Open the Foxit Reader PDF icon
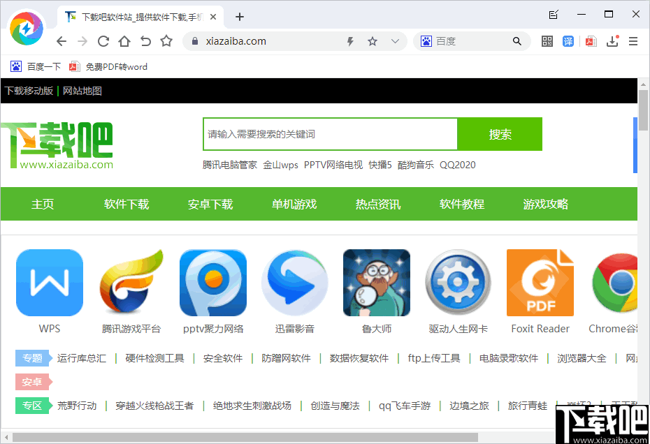650x444 pixels. point(540,283)
